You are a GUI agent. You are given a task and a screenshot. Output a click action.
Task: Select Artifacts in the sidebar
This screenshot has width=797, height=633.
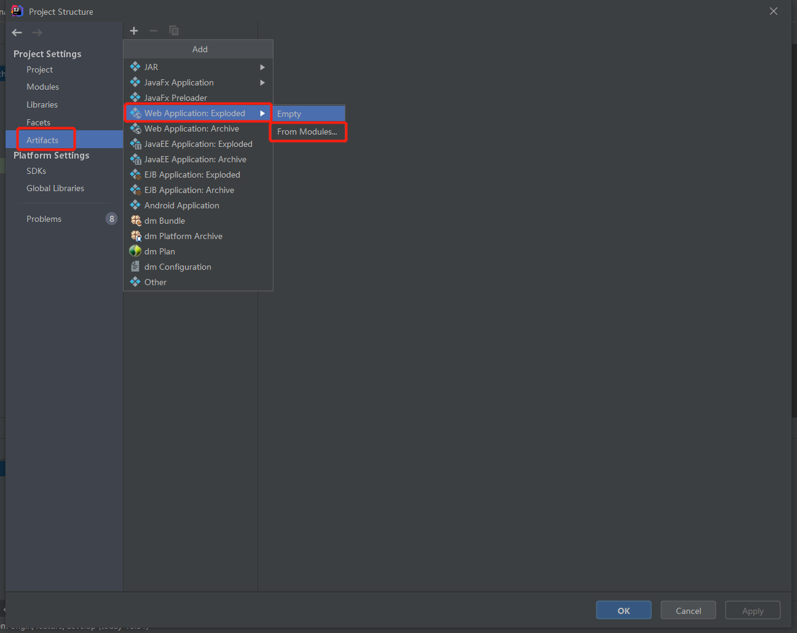pos(64,140)
